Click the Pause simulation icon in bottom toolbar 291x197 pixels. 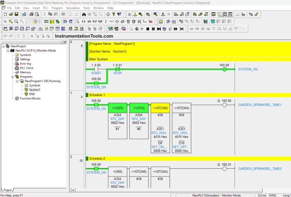tap(153, 29)
